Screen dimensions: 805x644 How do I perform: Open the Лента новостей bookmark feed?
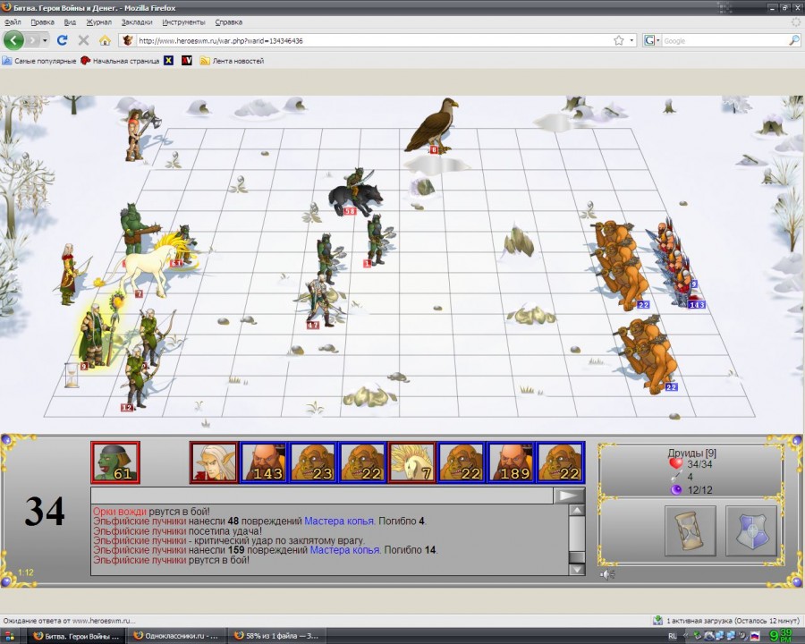[x=232, y=61]
